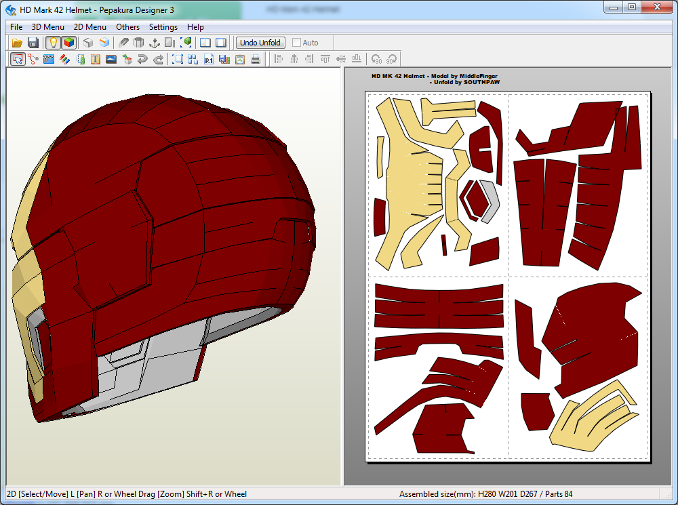The height and width of the screenshot is (505, 678).
Task: Open the Others menu
Action: point(127,27)
